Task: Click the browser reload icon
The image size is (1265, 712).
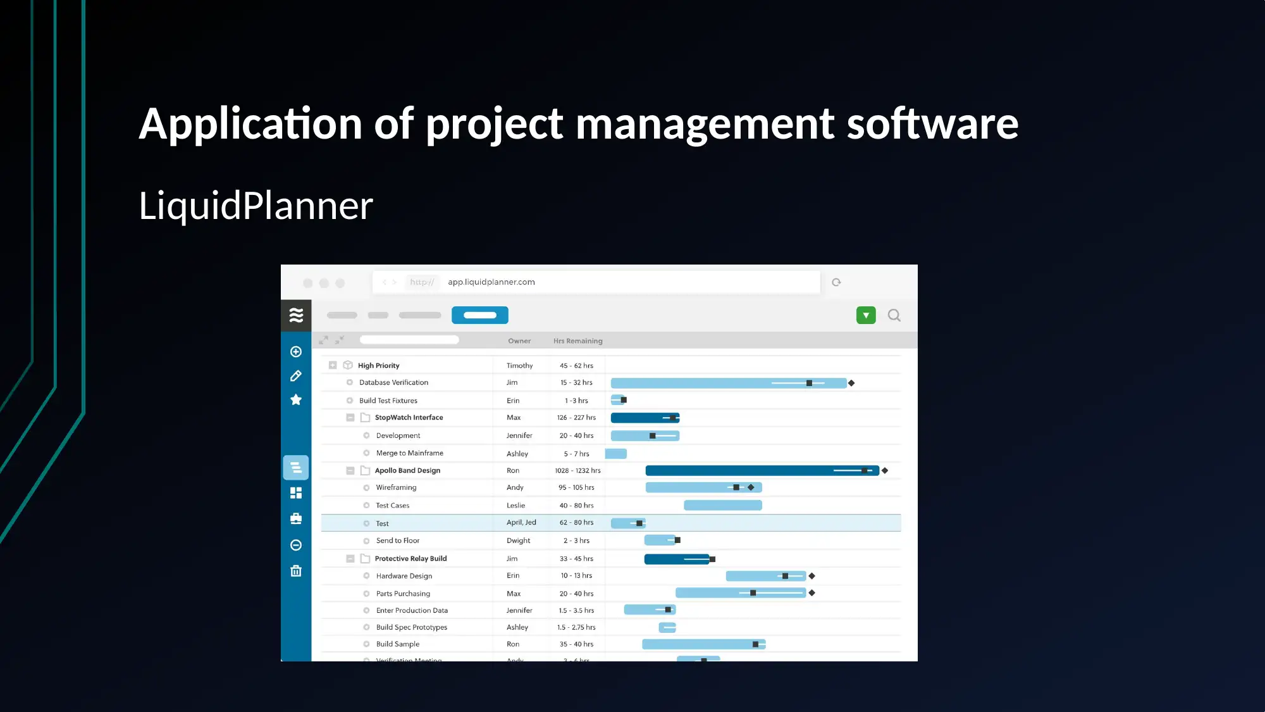Action: pyautogui.click(x=836, y=282)
